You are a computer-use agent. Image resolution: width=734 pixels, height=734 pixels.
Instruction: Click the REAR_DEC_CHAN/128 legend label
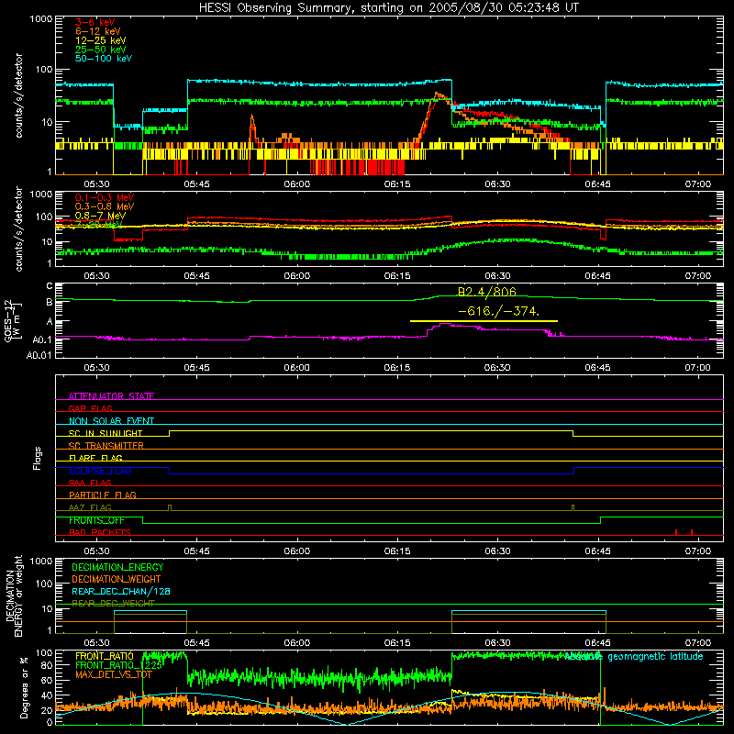pos(121,591)
